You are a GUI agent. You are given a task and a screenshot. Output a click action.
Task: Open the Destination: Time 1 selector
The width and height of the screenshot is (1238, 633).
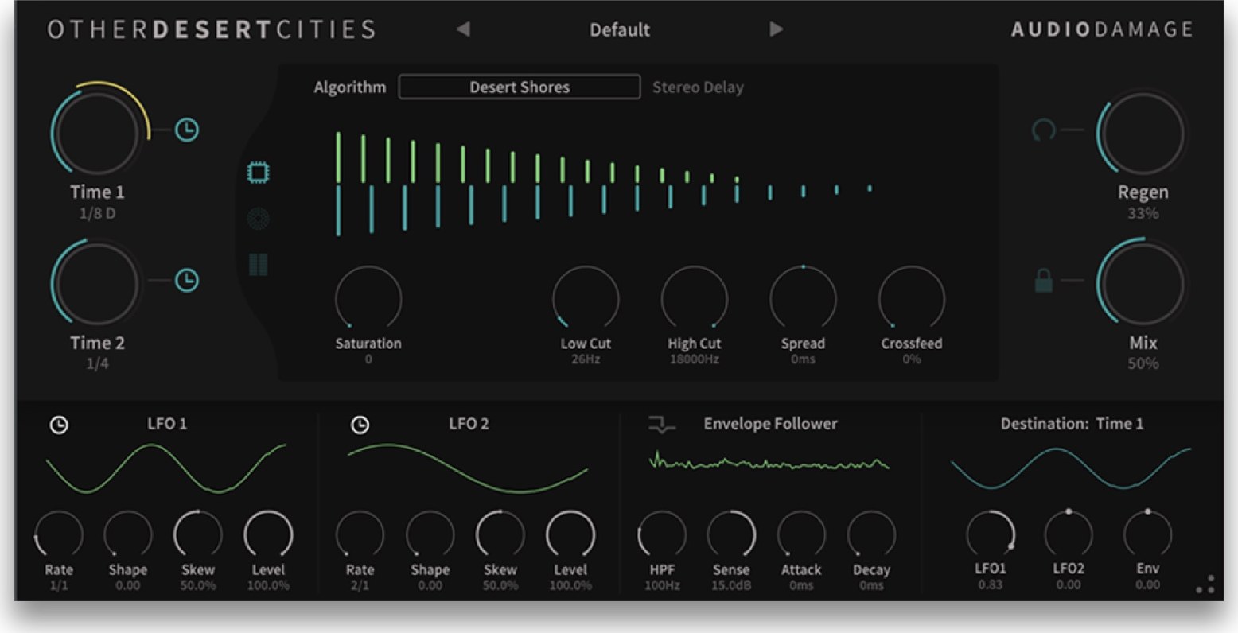[1072, 424]
